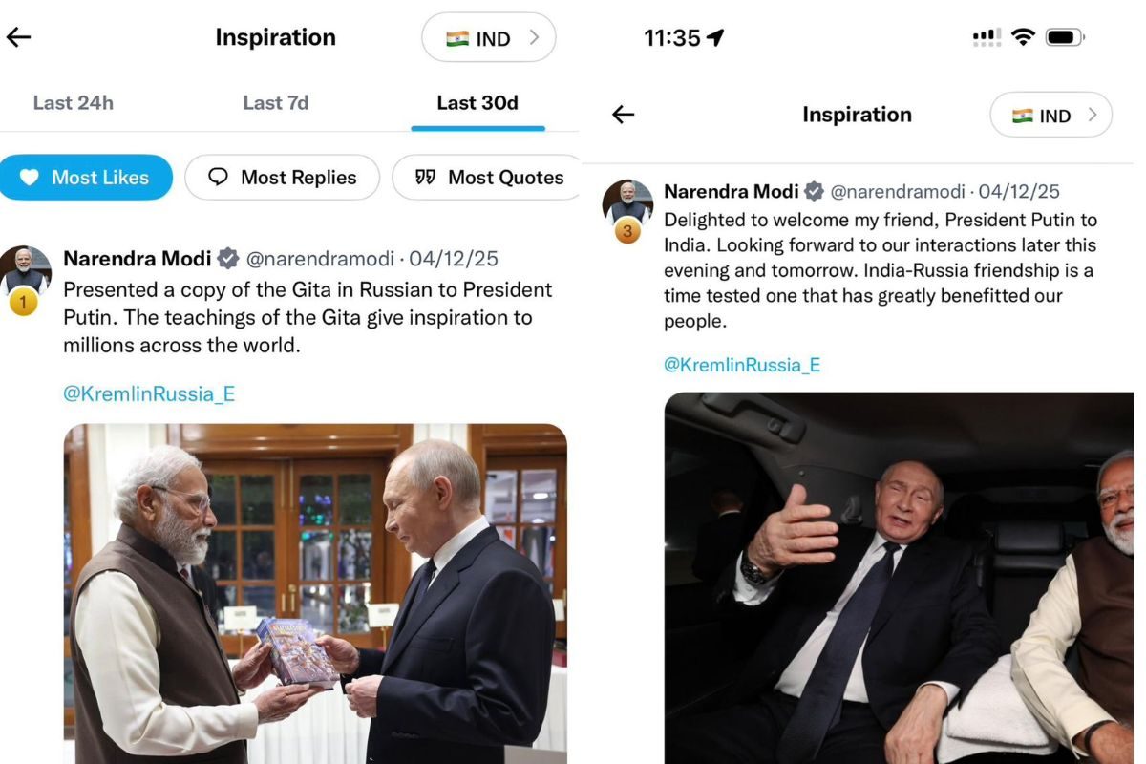Viewport: 1146px width, 764px height.
Task: Switch to the Last 24h tab
Action: click(x=74, y=103)
